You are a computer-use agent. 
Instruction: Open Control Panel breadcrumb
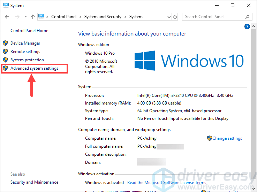(x=64, y=17)
